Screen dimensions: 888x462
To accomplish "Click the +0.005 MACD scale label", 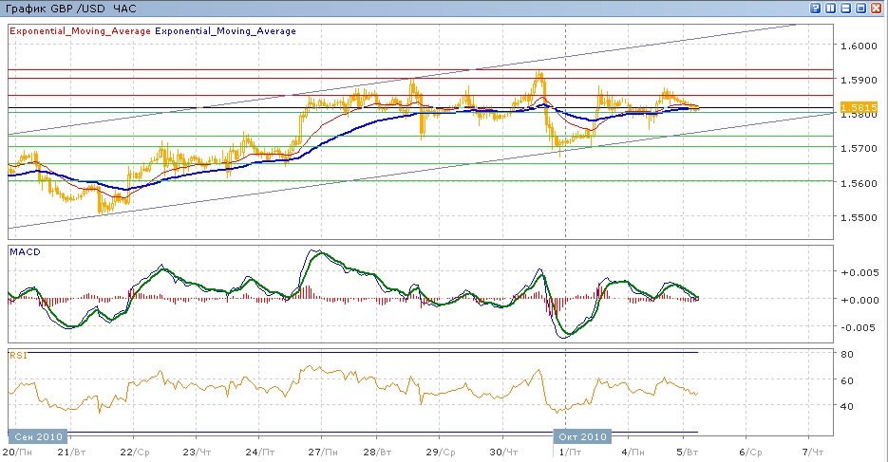I will click(x=858, y=272).
